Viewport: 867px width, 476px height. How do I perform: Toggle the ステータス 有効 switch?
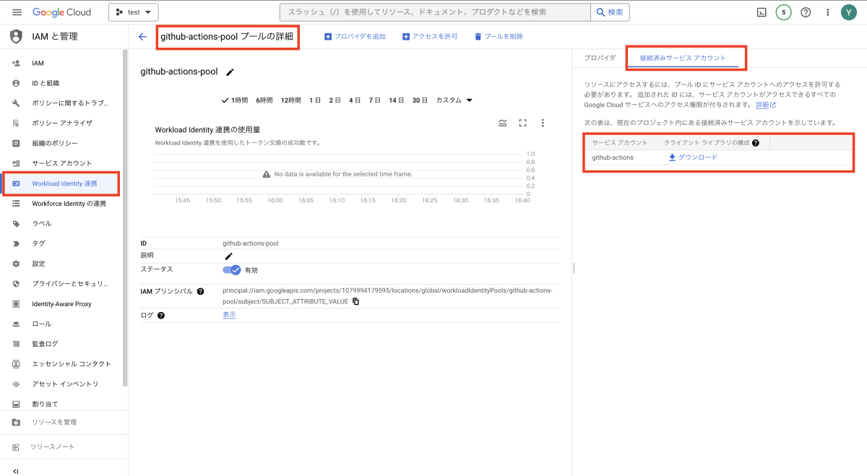click(232, 269)
